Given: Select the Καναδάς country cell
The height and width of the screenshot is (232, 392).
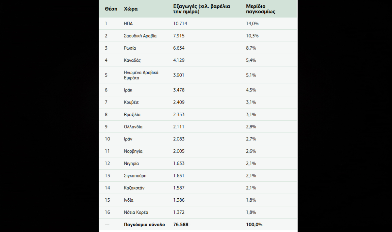Looking at the screenshot, I should pyautogui.click(x=133, y=60).
